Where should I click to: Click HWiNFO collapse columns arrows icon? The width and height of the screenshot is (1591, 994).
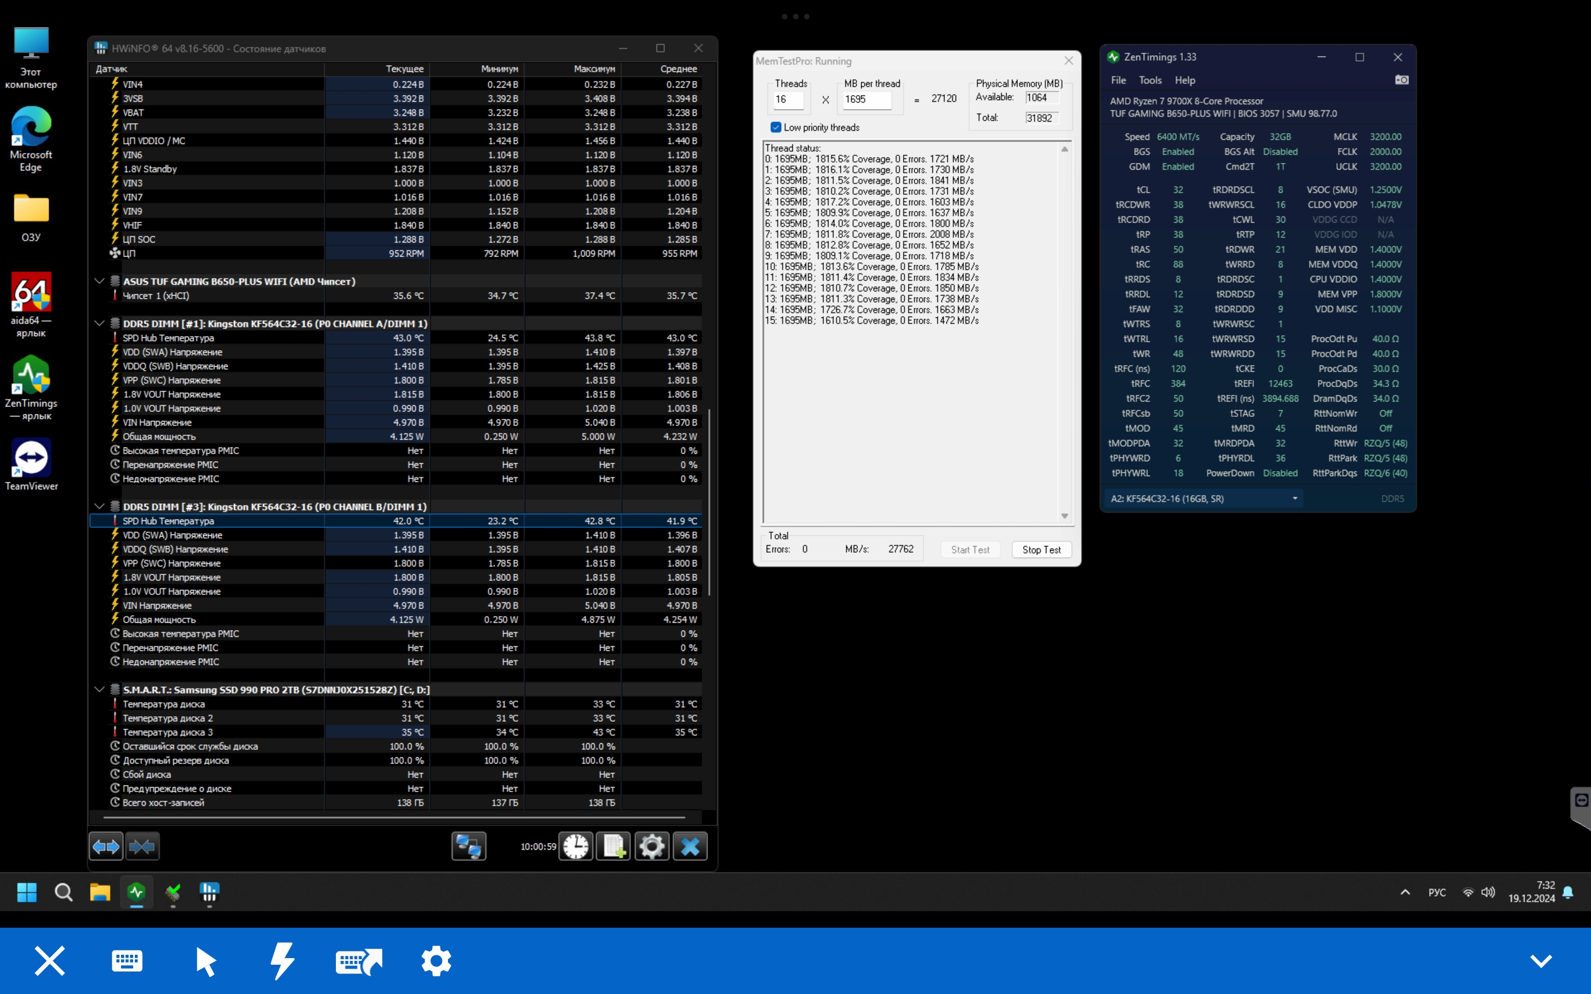pyautogui.click(x=142, y=846)
